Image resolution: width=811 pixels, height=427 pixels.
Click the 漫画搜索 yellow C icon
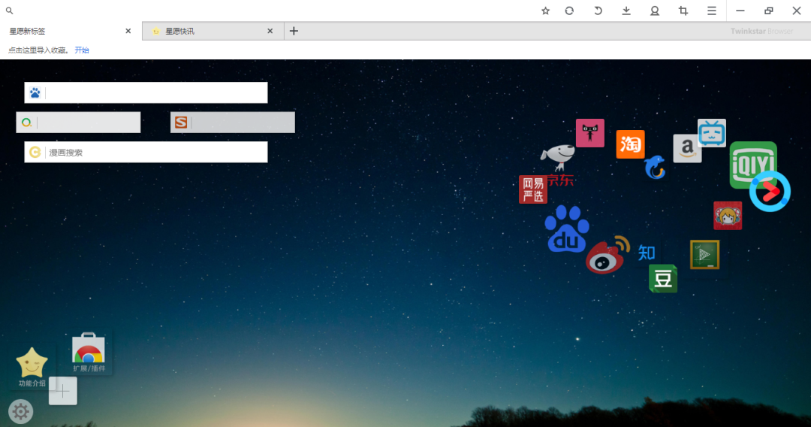coord(35,152)
